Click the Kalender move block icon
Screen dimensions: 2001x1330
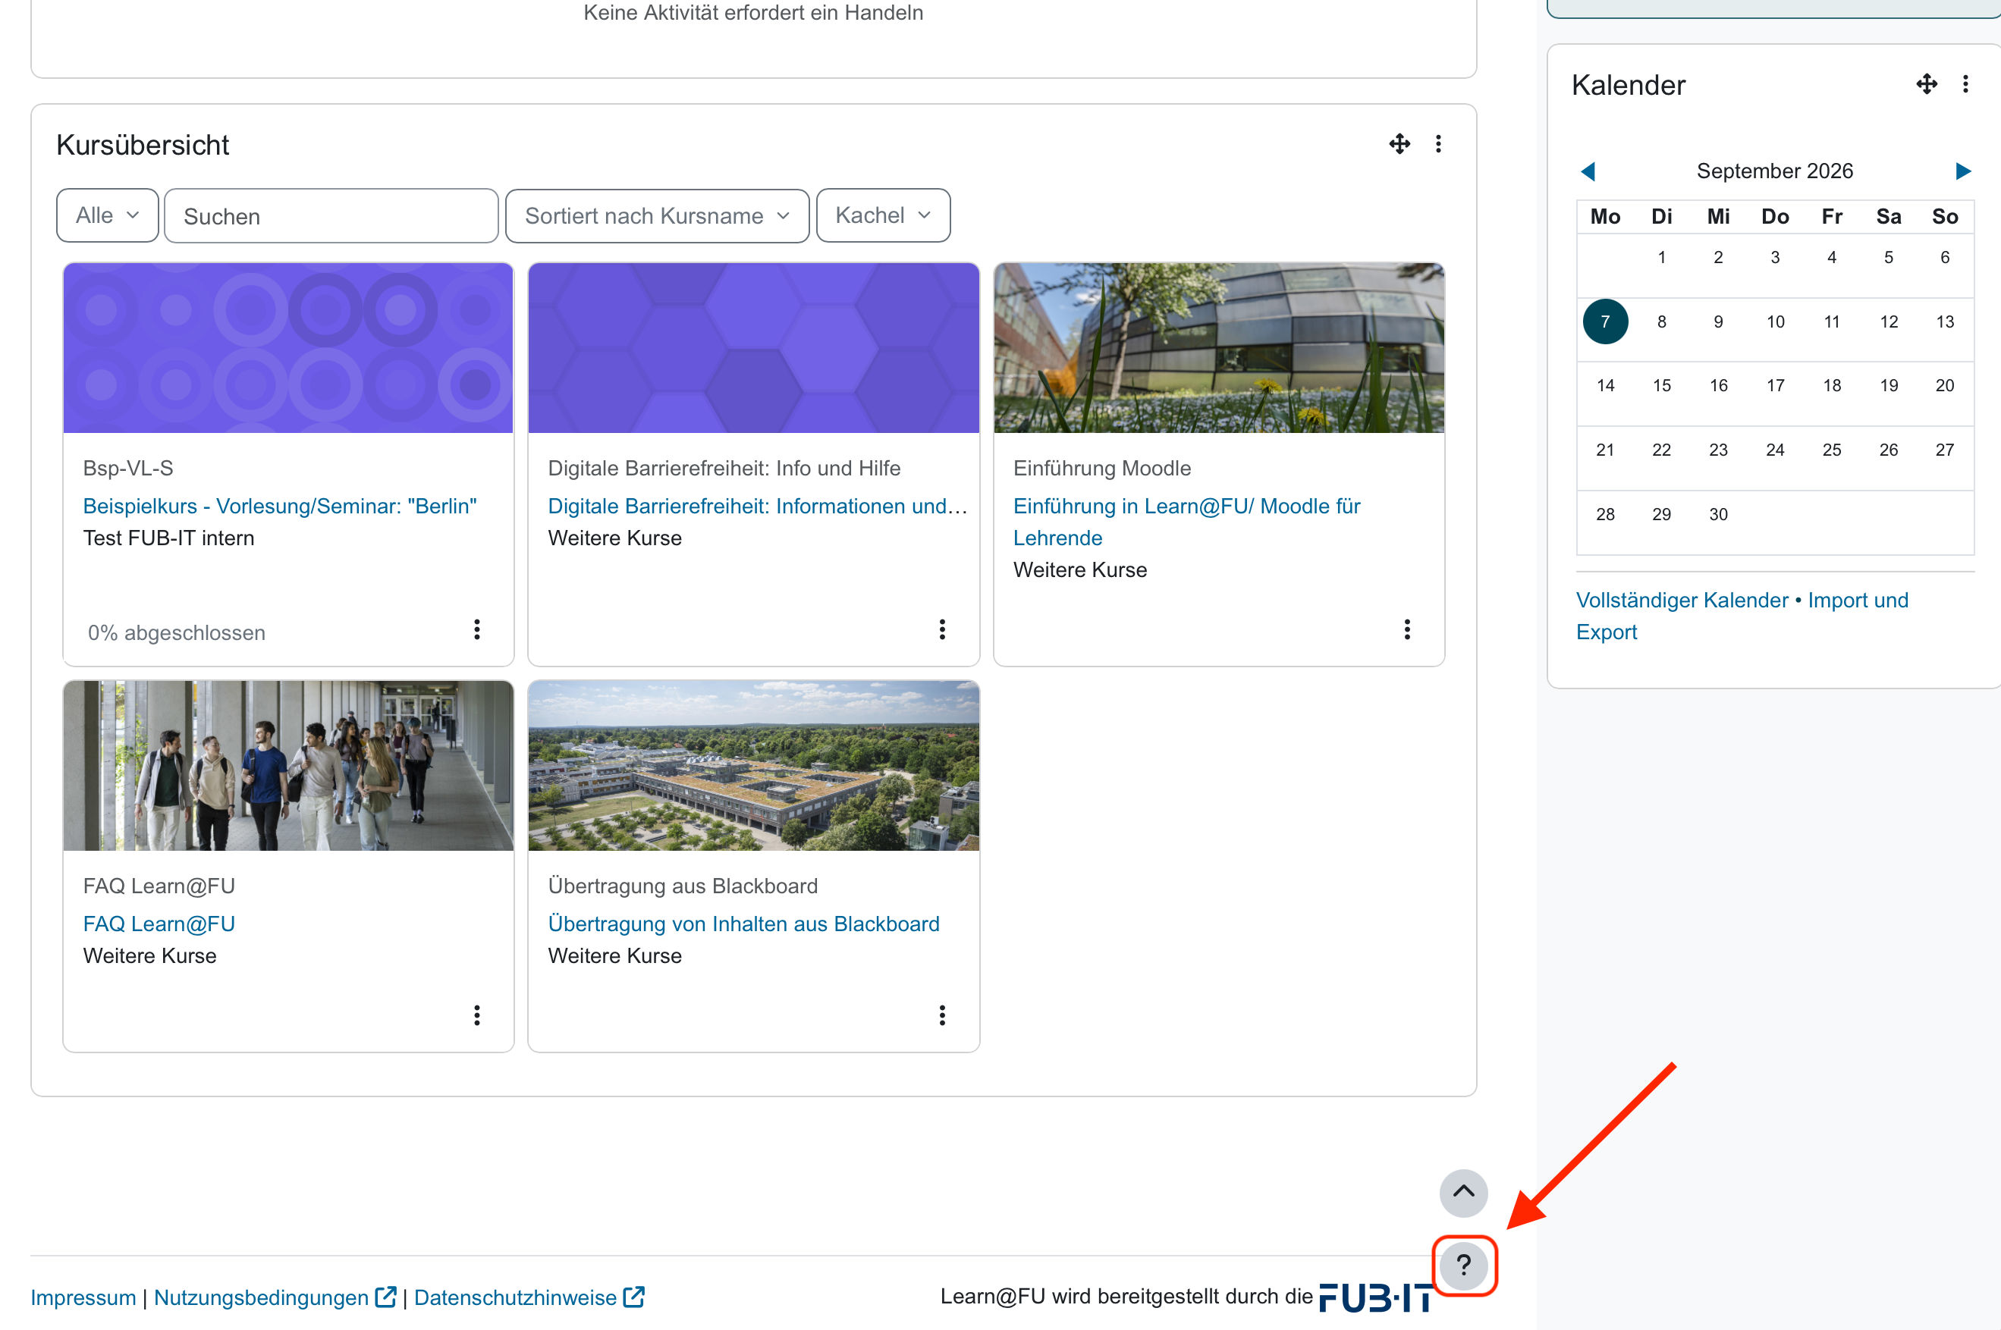click(1927, 84)
